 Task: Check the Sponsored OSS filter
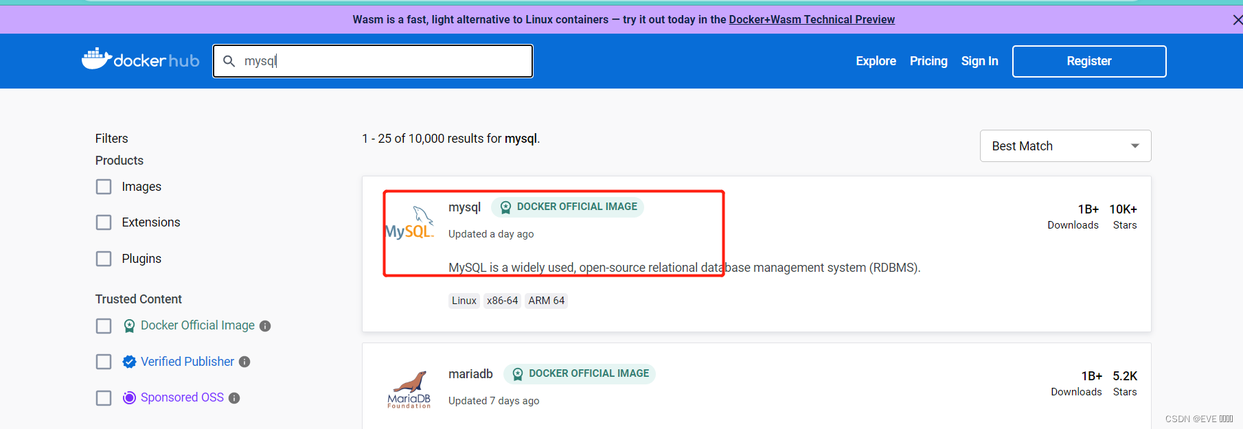pyautogui.click(x=104, y=398)
